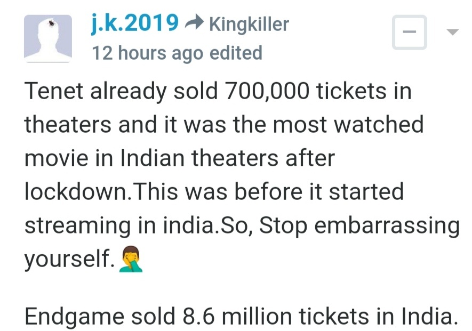Click the line starting with theaters and it was
Viewport: 472px width, 331px height.
(224, 124)
